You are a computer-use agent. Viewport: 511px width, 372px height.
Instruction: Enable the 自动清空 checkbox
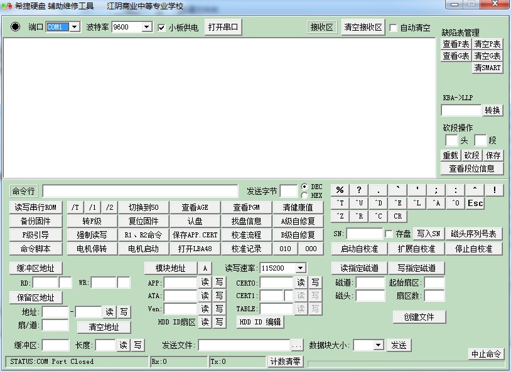[394, 28]
